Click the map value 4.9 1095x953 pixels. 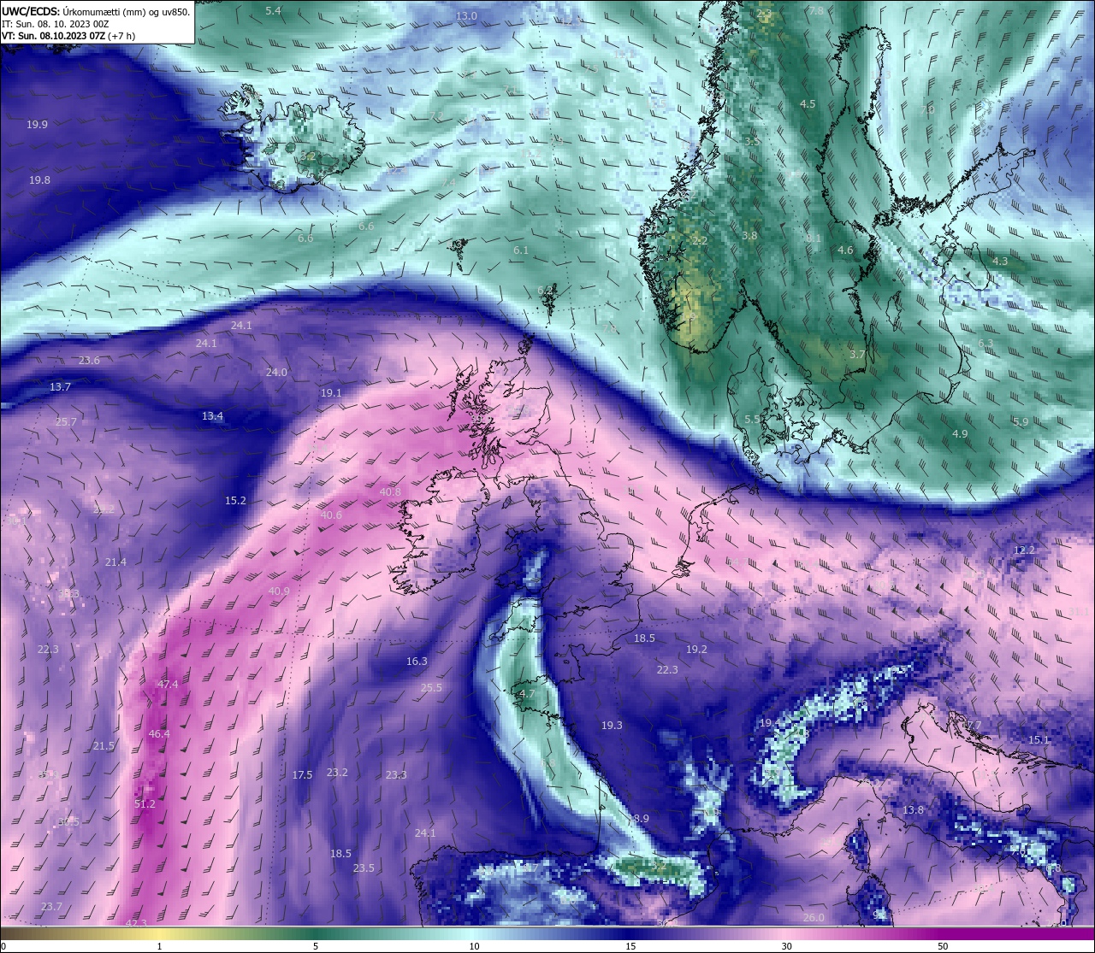pyautogui.click(x=960, y=433)
